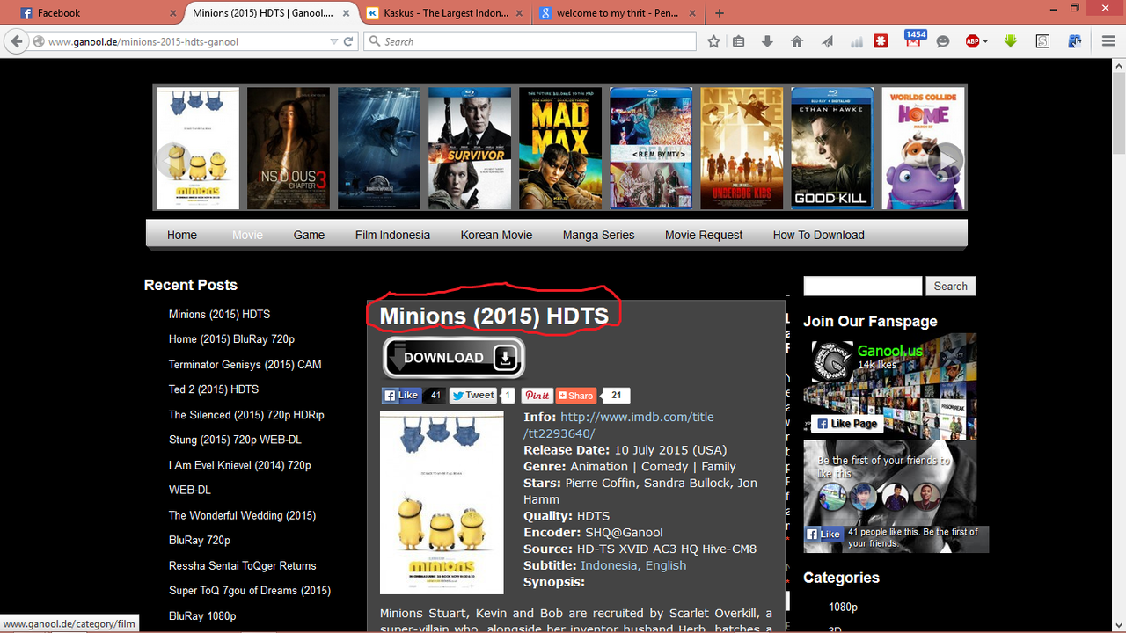Bookmark this page with the star icon
Image resolution: width=1126 pixels, height=633 pixels.
pos(713,41)
